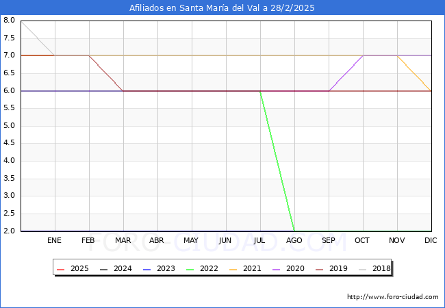The image size is (445, 308).
Task: Click the 2024 dark legend swatch
Action: [x=104, y=269]
